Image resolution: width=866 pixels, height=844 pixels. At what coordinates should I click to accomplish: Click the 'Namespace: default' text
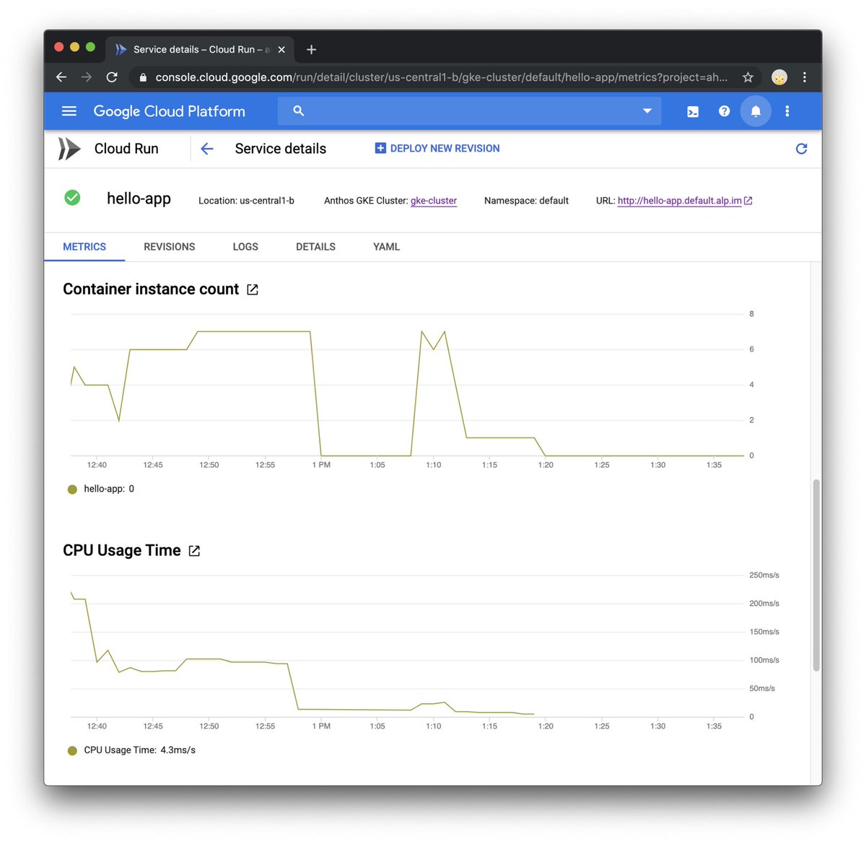[526, 201]
